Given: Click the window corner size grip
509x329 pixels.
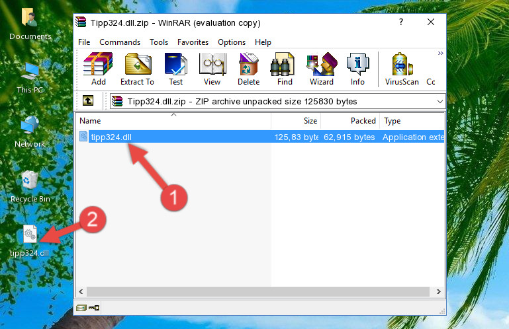Looking at the screenshot, I should click(441, 311).
